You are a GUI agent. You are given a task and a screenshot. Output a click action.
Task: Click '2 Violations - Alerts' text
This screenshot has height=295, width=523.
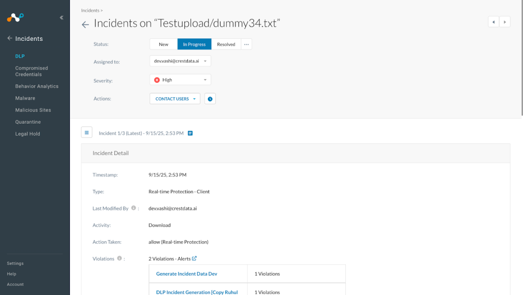tap(170, 259)
